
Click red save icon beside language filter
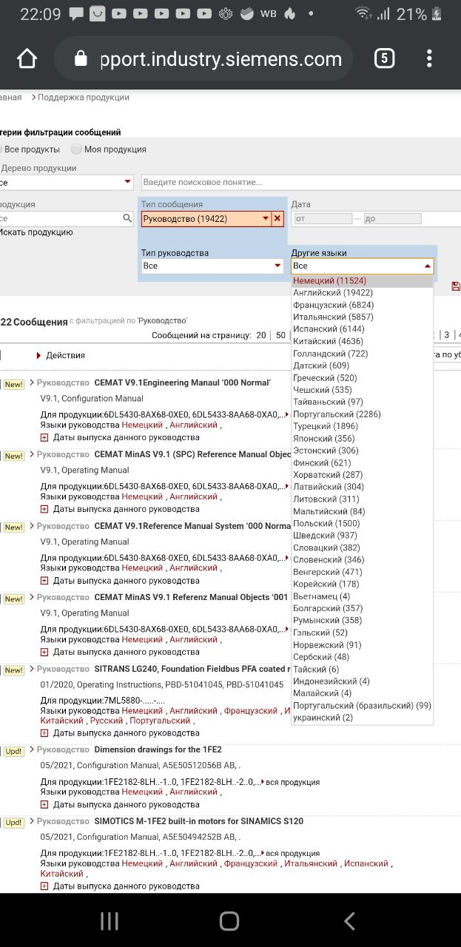coord(455,286)
